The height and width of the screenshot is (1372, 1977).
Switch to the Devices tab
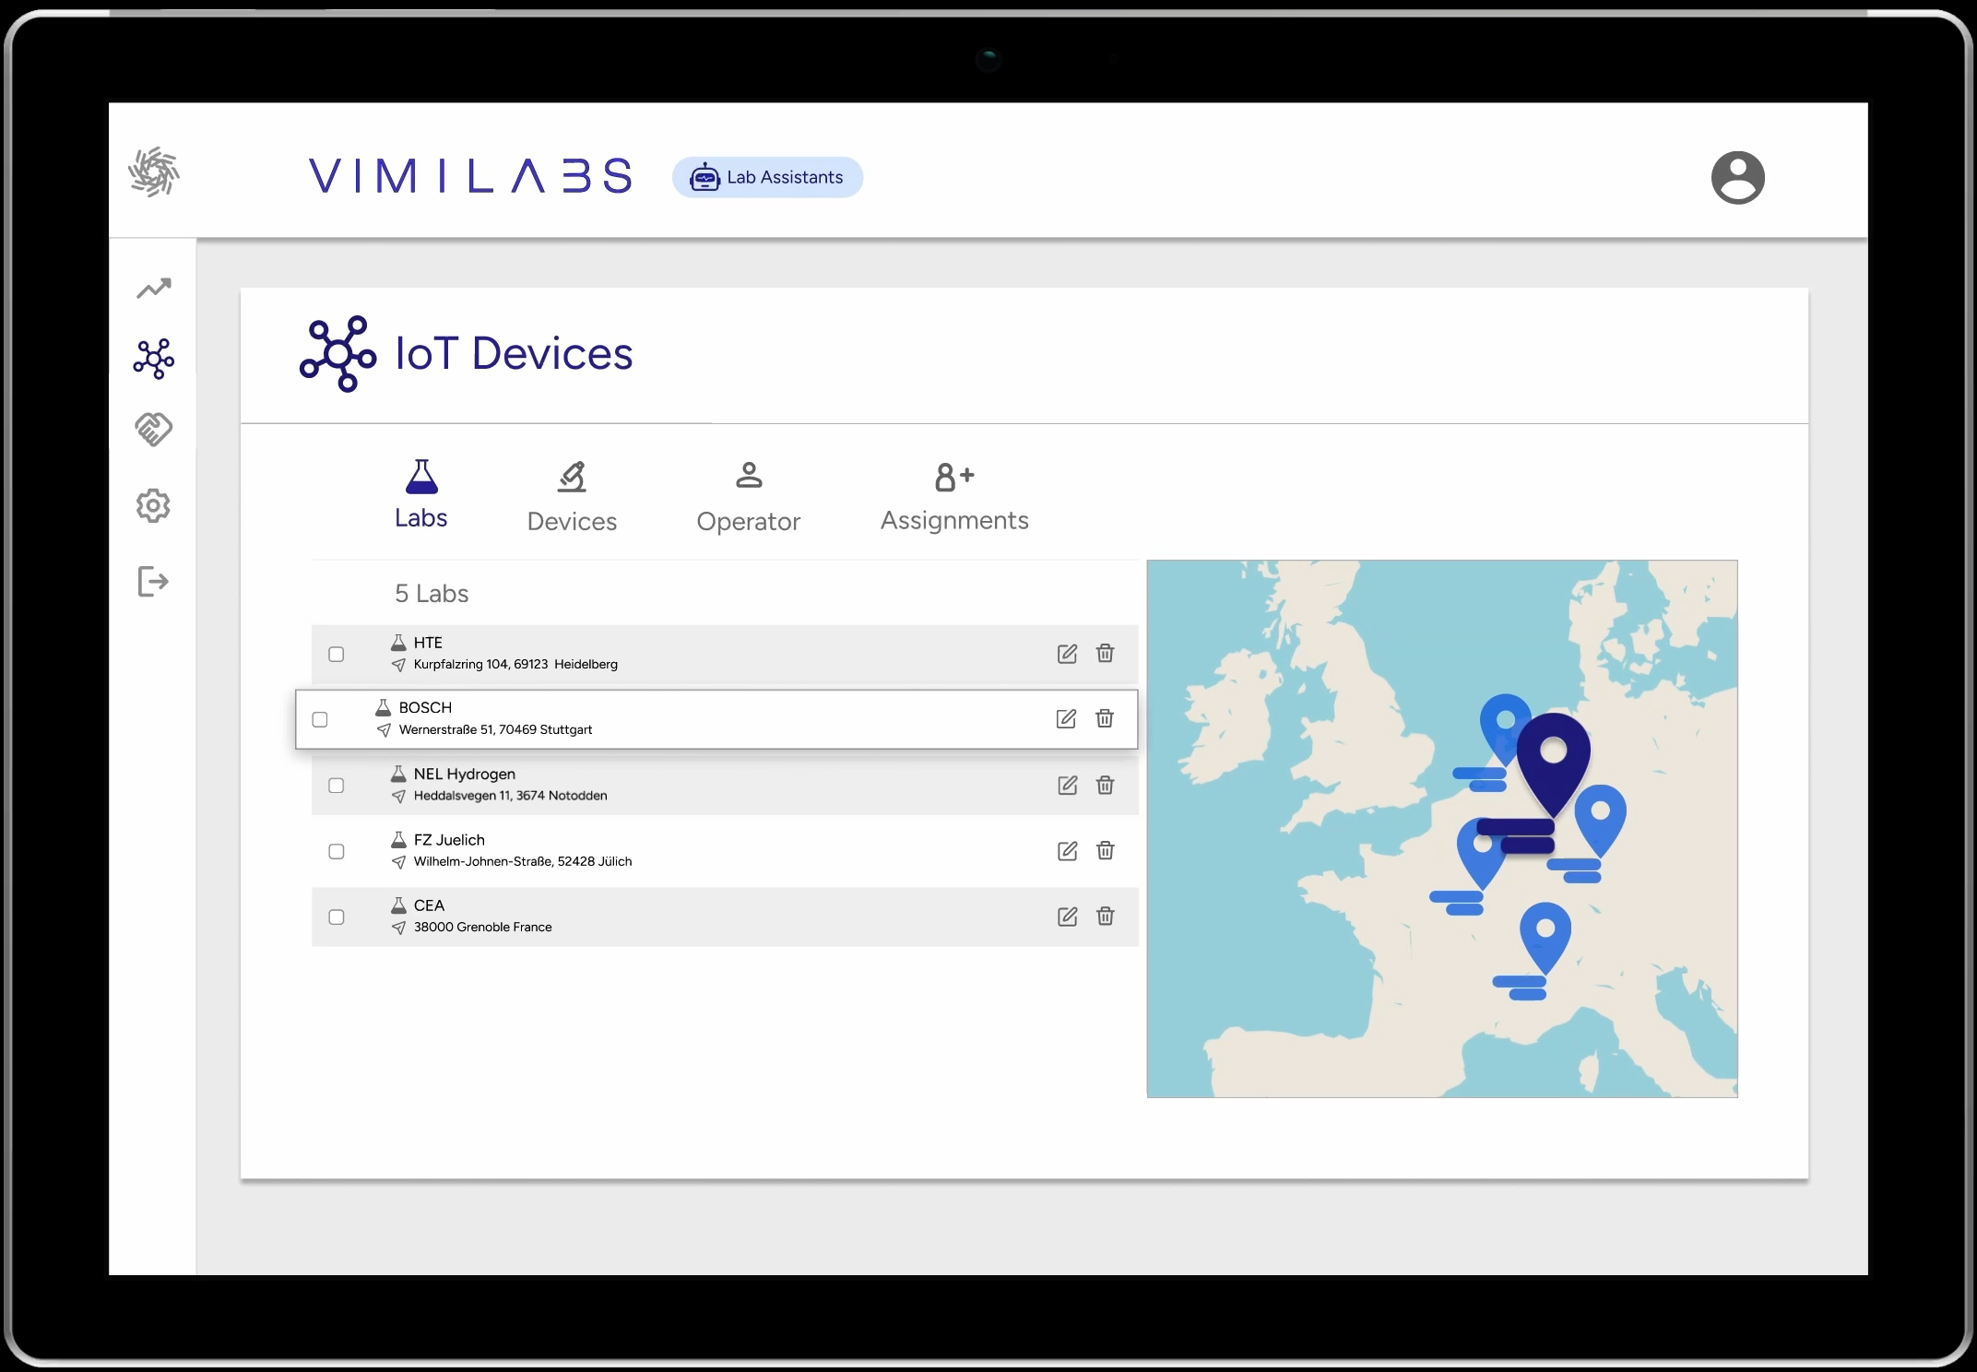click(572, 498)
